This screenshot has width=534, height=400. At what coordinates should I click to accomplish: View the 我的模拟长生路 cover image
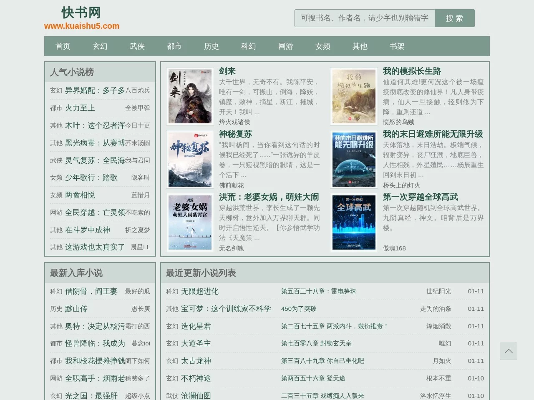point(353,96)
